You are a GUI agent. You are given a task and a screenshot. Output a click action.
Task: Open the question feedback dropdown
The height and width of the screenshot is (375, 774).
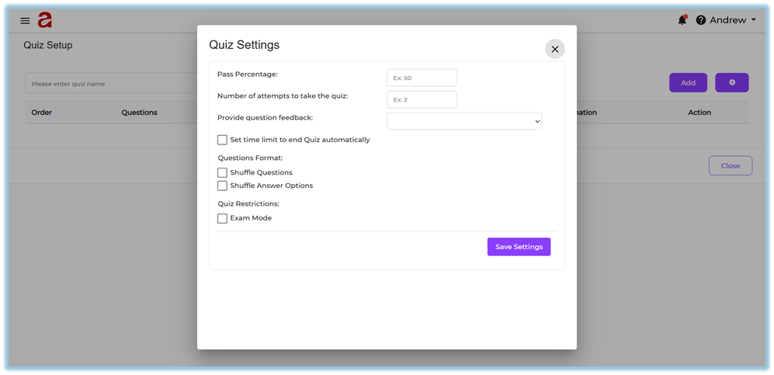coord(463,121)
